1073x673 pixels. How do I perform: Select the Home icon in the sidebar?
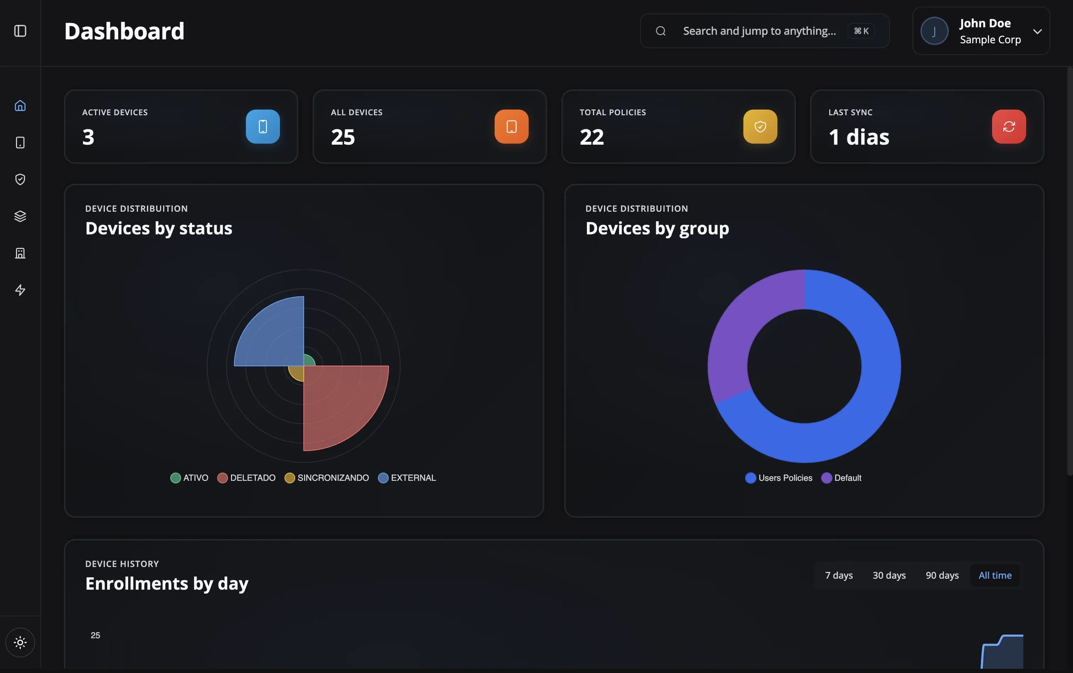click(21, 106)
